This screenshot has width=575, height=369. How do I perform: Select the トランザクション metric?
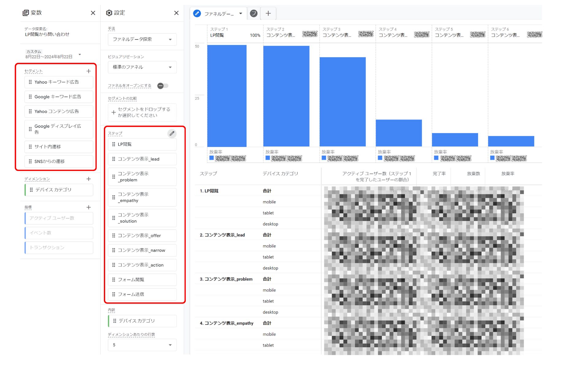point(59,248)
